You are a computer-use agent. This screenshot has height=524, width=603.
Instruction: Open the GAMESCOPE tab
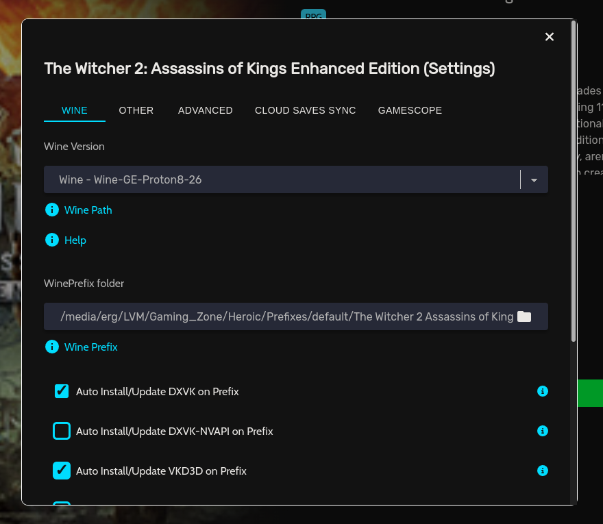point(410,110)
